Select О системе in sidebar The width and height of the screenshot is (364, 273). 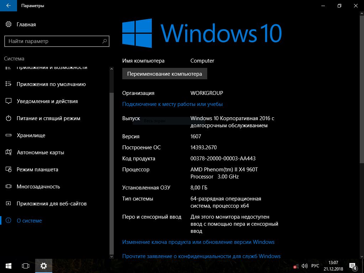pyautogui.click(x=29, y=220)
